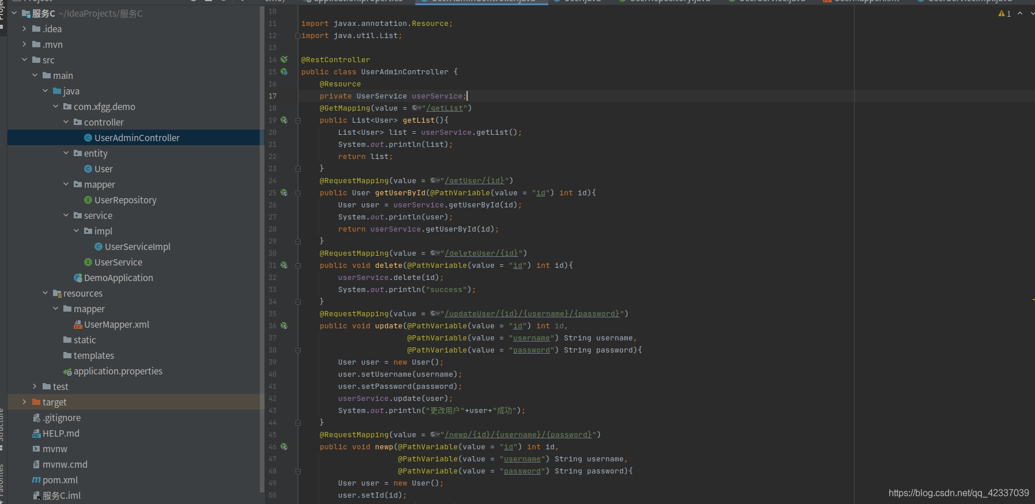Select application.properties file
Image resolution: width=1035 pixels, height=504 pixels.
coord(113,371)
